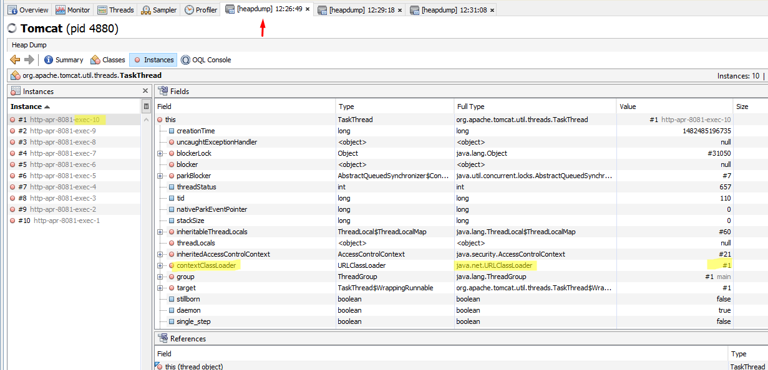768x370 pixels.
Task: Sort by the Full Type column header
Action: pyautogui.click(x=535, y=107)
